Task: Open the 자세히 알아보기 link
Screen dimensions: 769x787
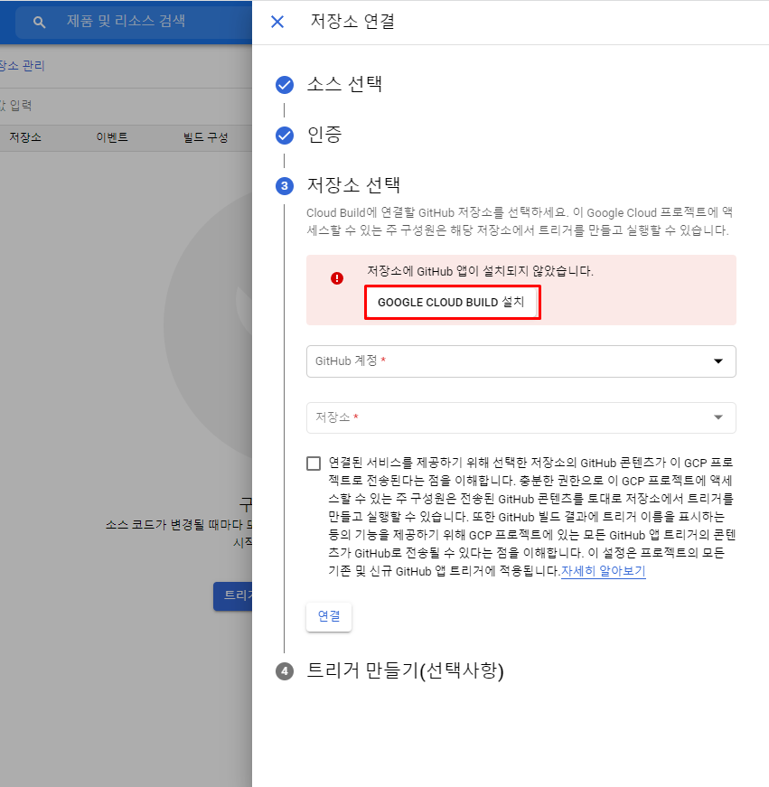Action: 603,571
